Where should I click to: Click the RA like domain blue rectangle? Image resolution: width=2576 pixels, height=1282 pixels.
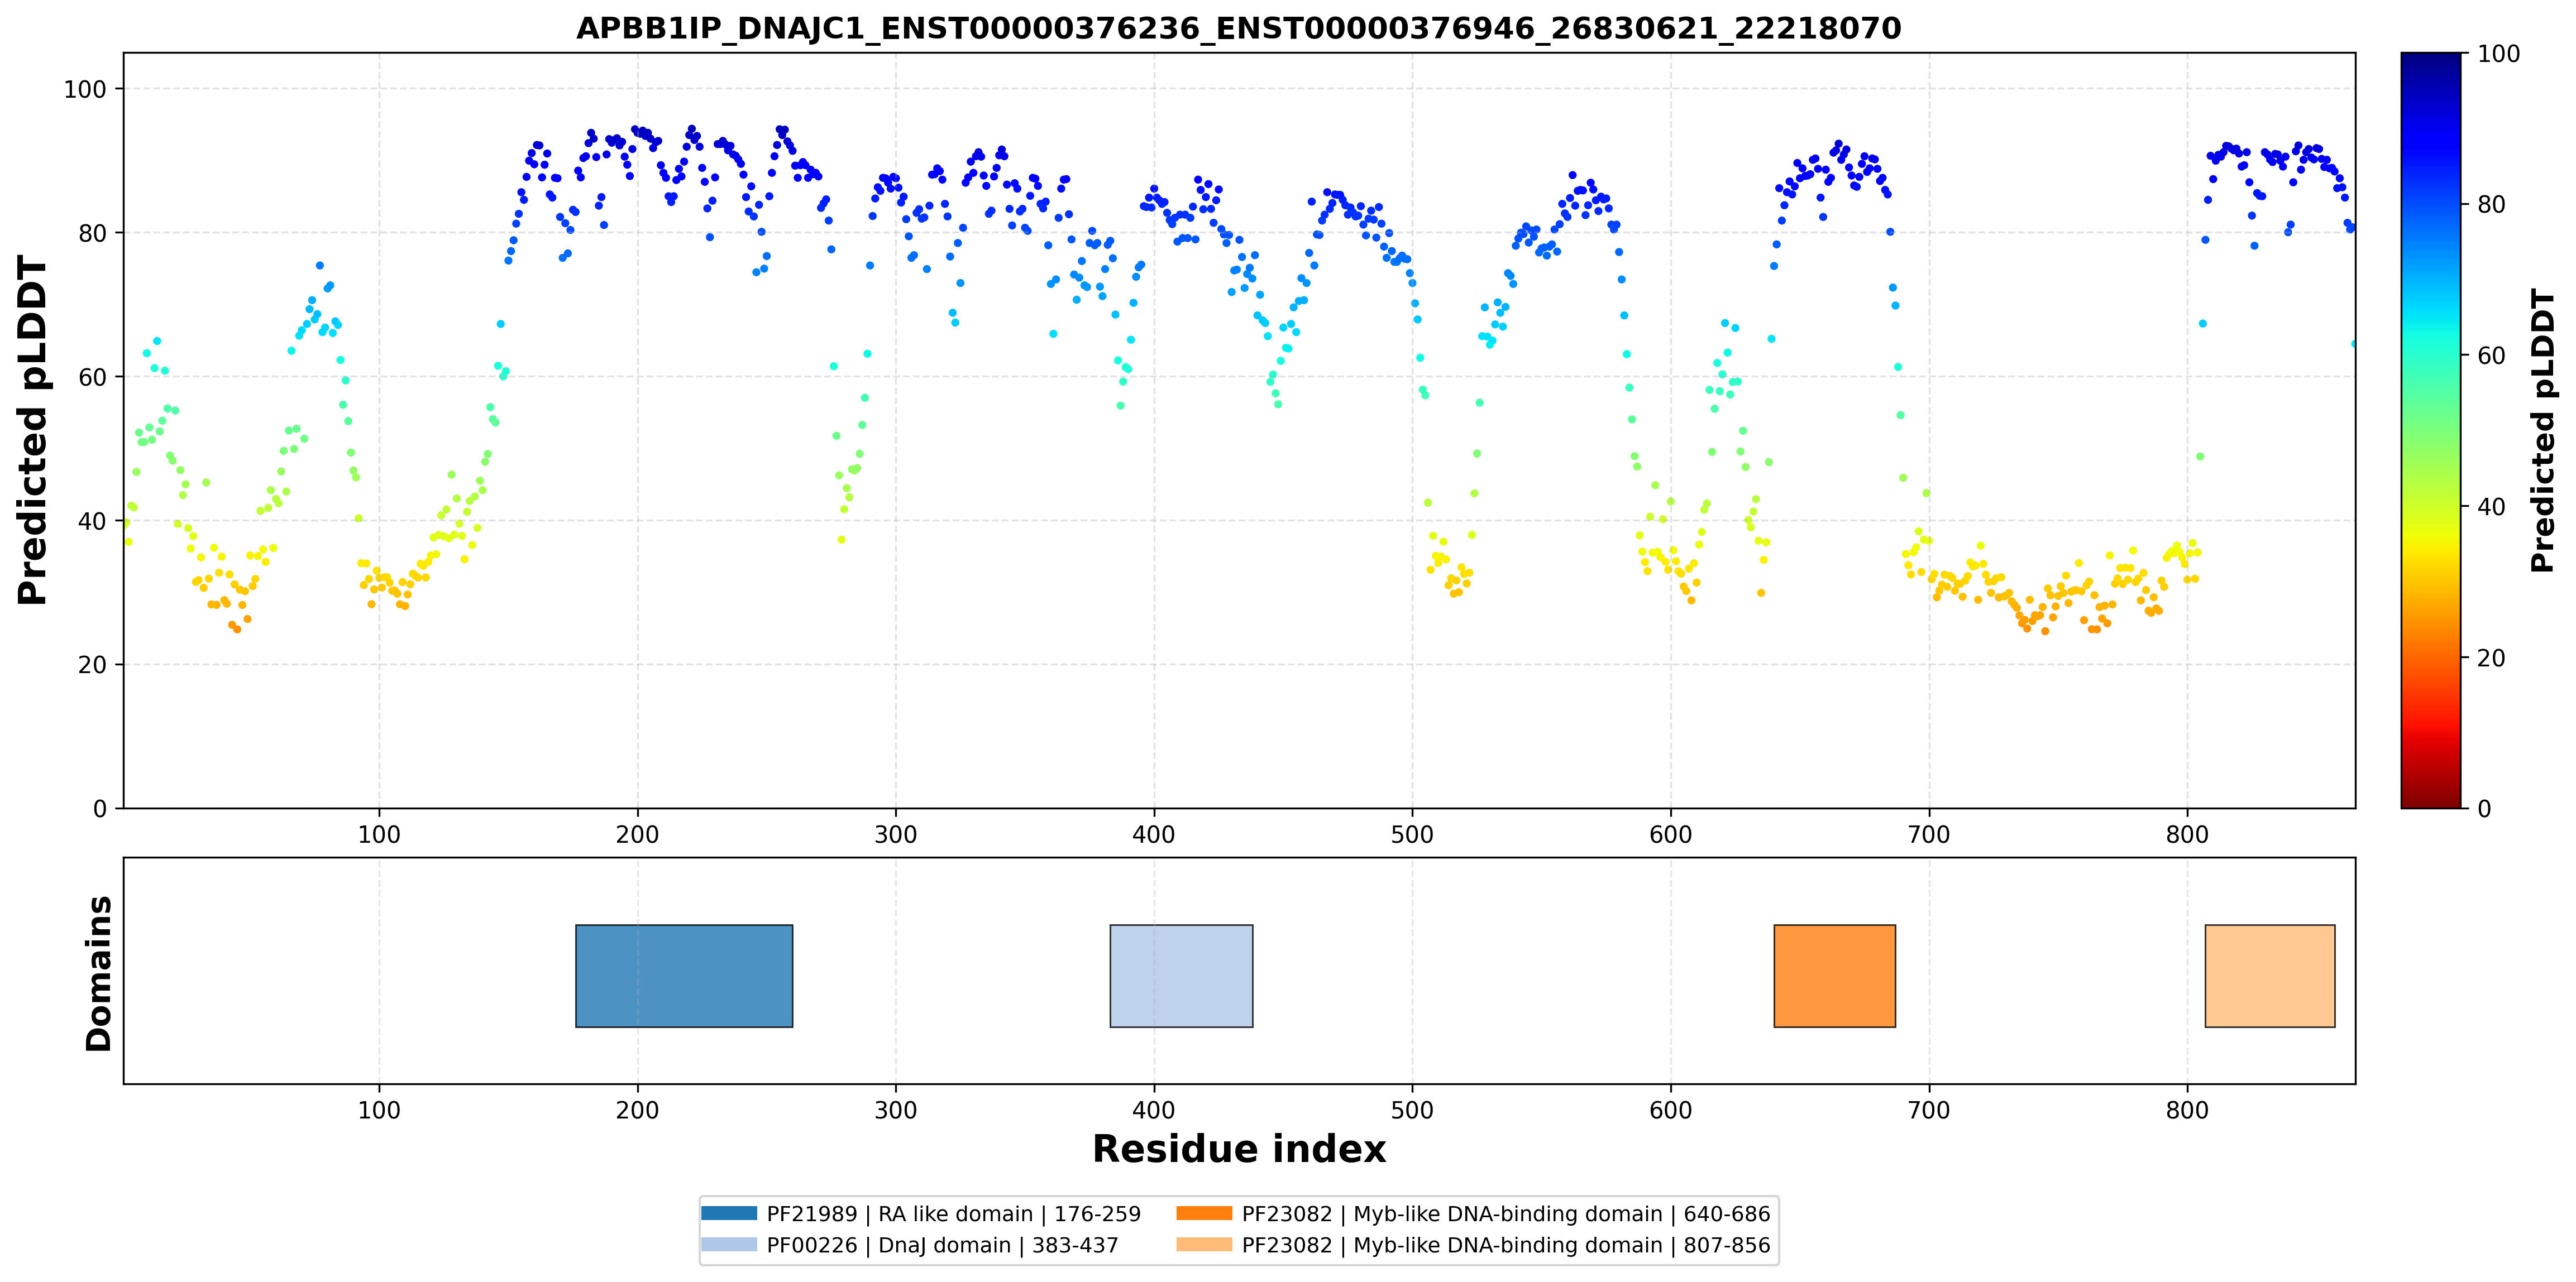pos(684,976)
